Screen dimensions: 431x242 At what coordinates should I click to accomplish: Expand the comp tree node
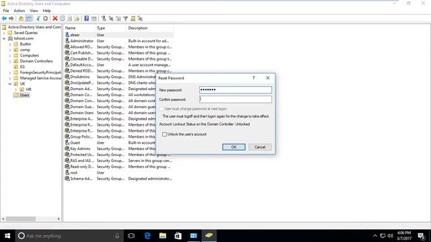point(10,50)
